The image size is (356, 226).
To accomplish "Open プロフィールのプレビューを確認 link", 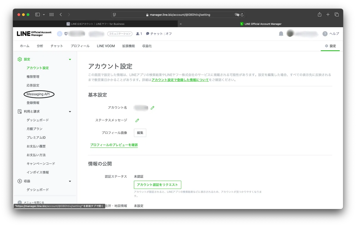I will point(114,145).
